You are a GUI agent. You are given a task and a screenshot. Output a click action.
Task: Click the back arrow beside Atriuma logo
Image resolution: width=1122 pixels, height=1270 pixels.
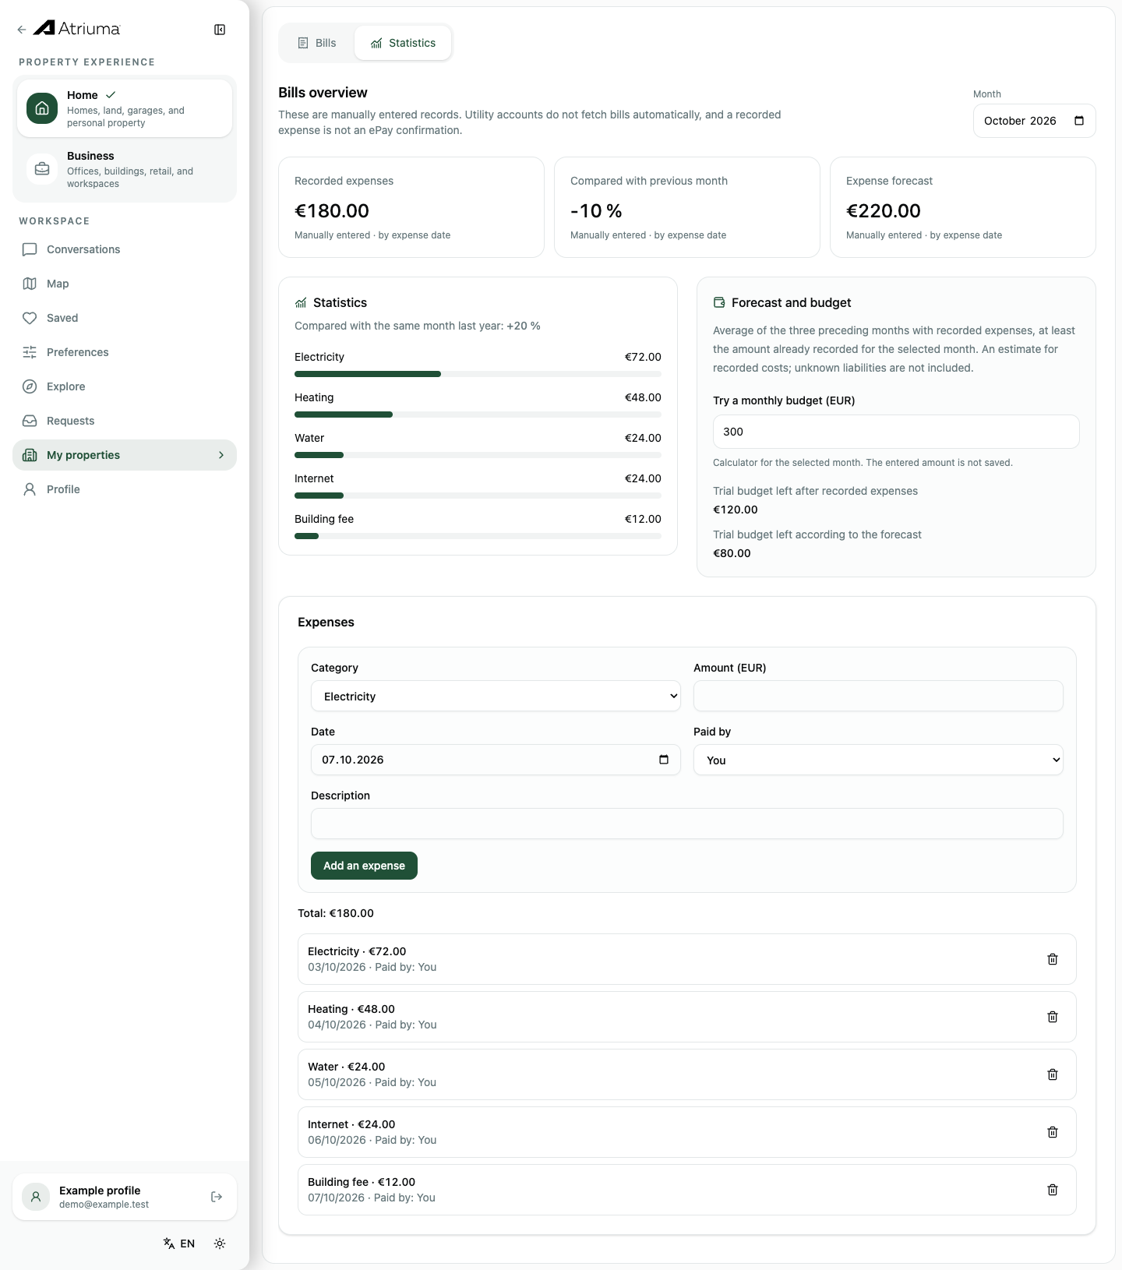[x=22, y=30]
